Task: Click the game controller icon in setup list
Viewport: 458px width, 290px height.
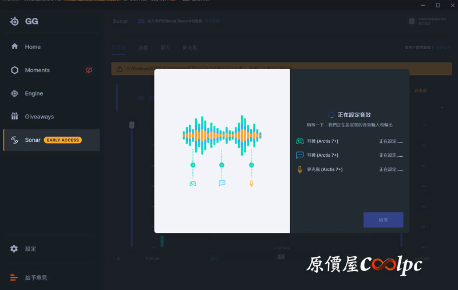Action: click(299, 141)
